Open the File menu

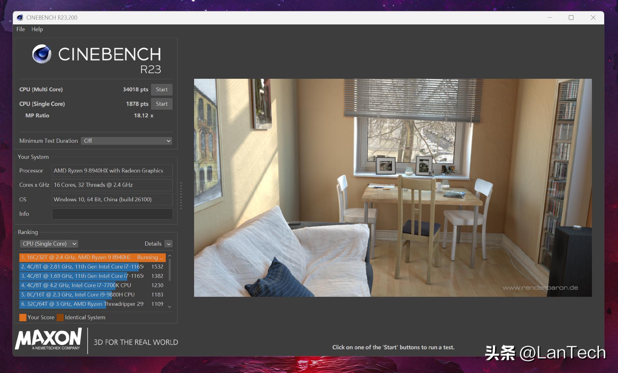21,29
